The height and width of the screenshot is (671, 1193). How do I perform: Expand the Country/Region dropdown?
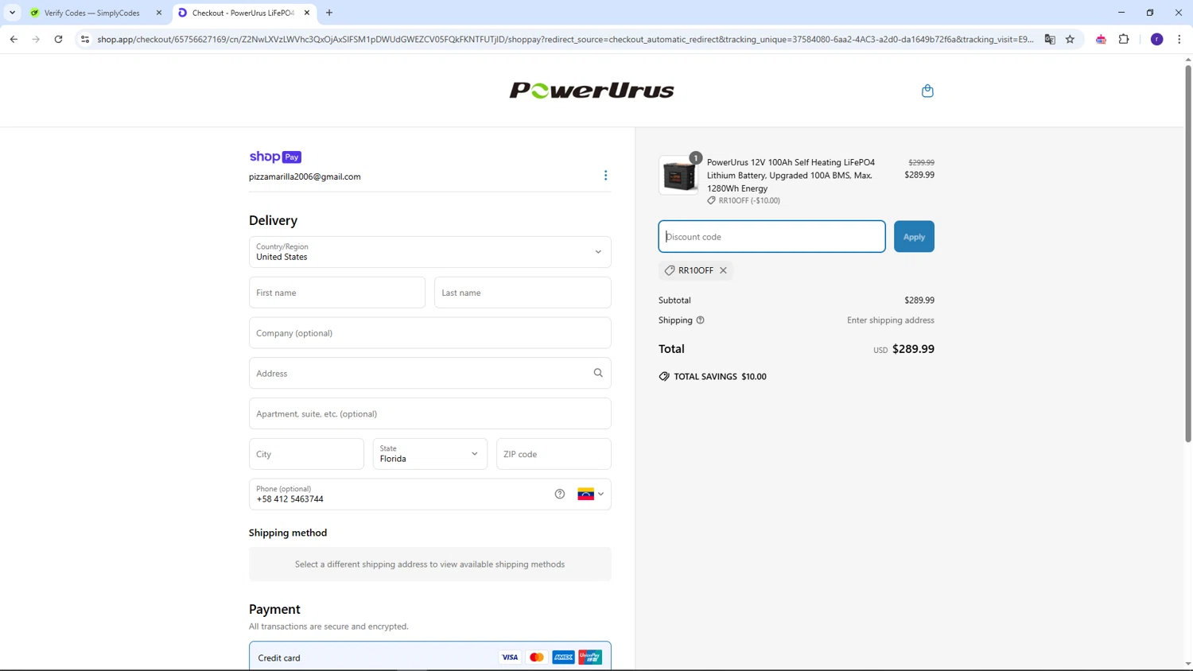click(x=430, y=252)
